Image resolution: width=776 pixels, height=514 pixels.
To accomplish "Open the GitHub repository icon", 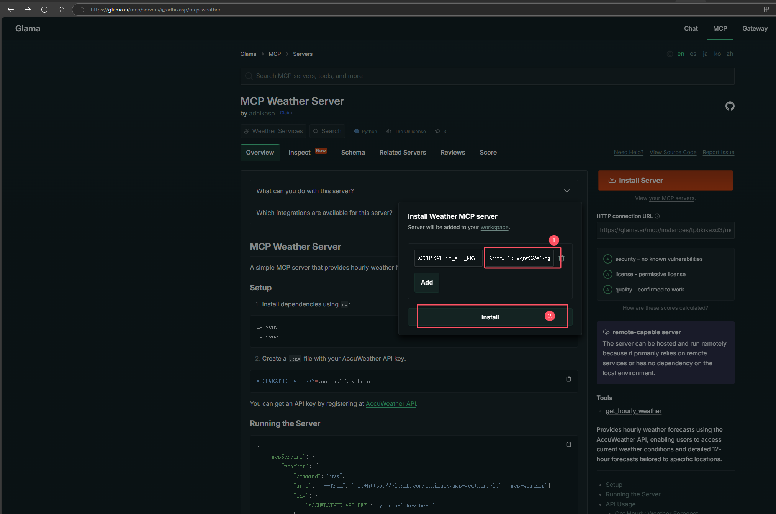I will [730, 106].
